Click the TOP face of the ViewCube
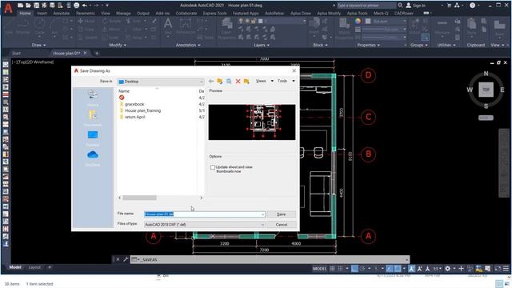This screenshot has height=288, width=512. click(x=486, y=90)
